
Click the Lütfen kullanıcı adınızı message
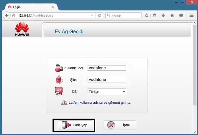tap(100, 103)
